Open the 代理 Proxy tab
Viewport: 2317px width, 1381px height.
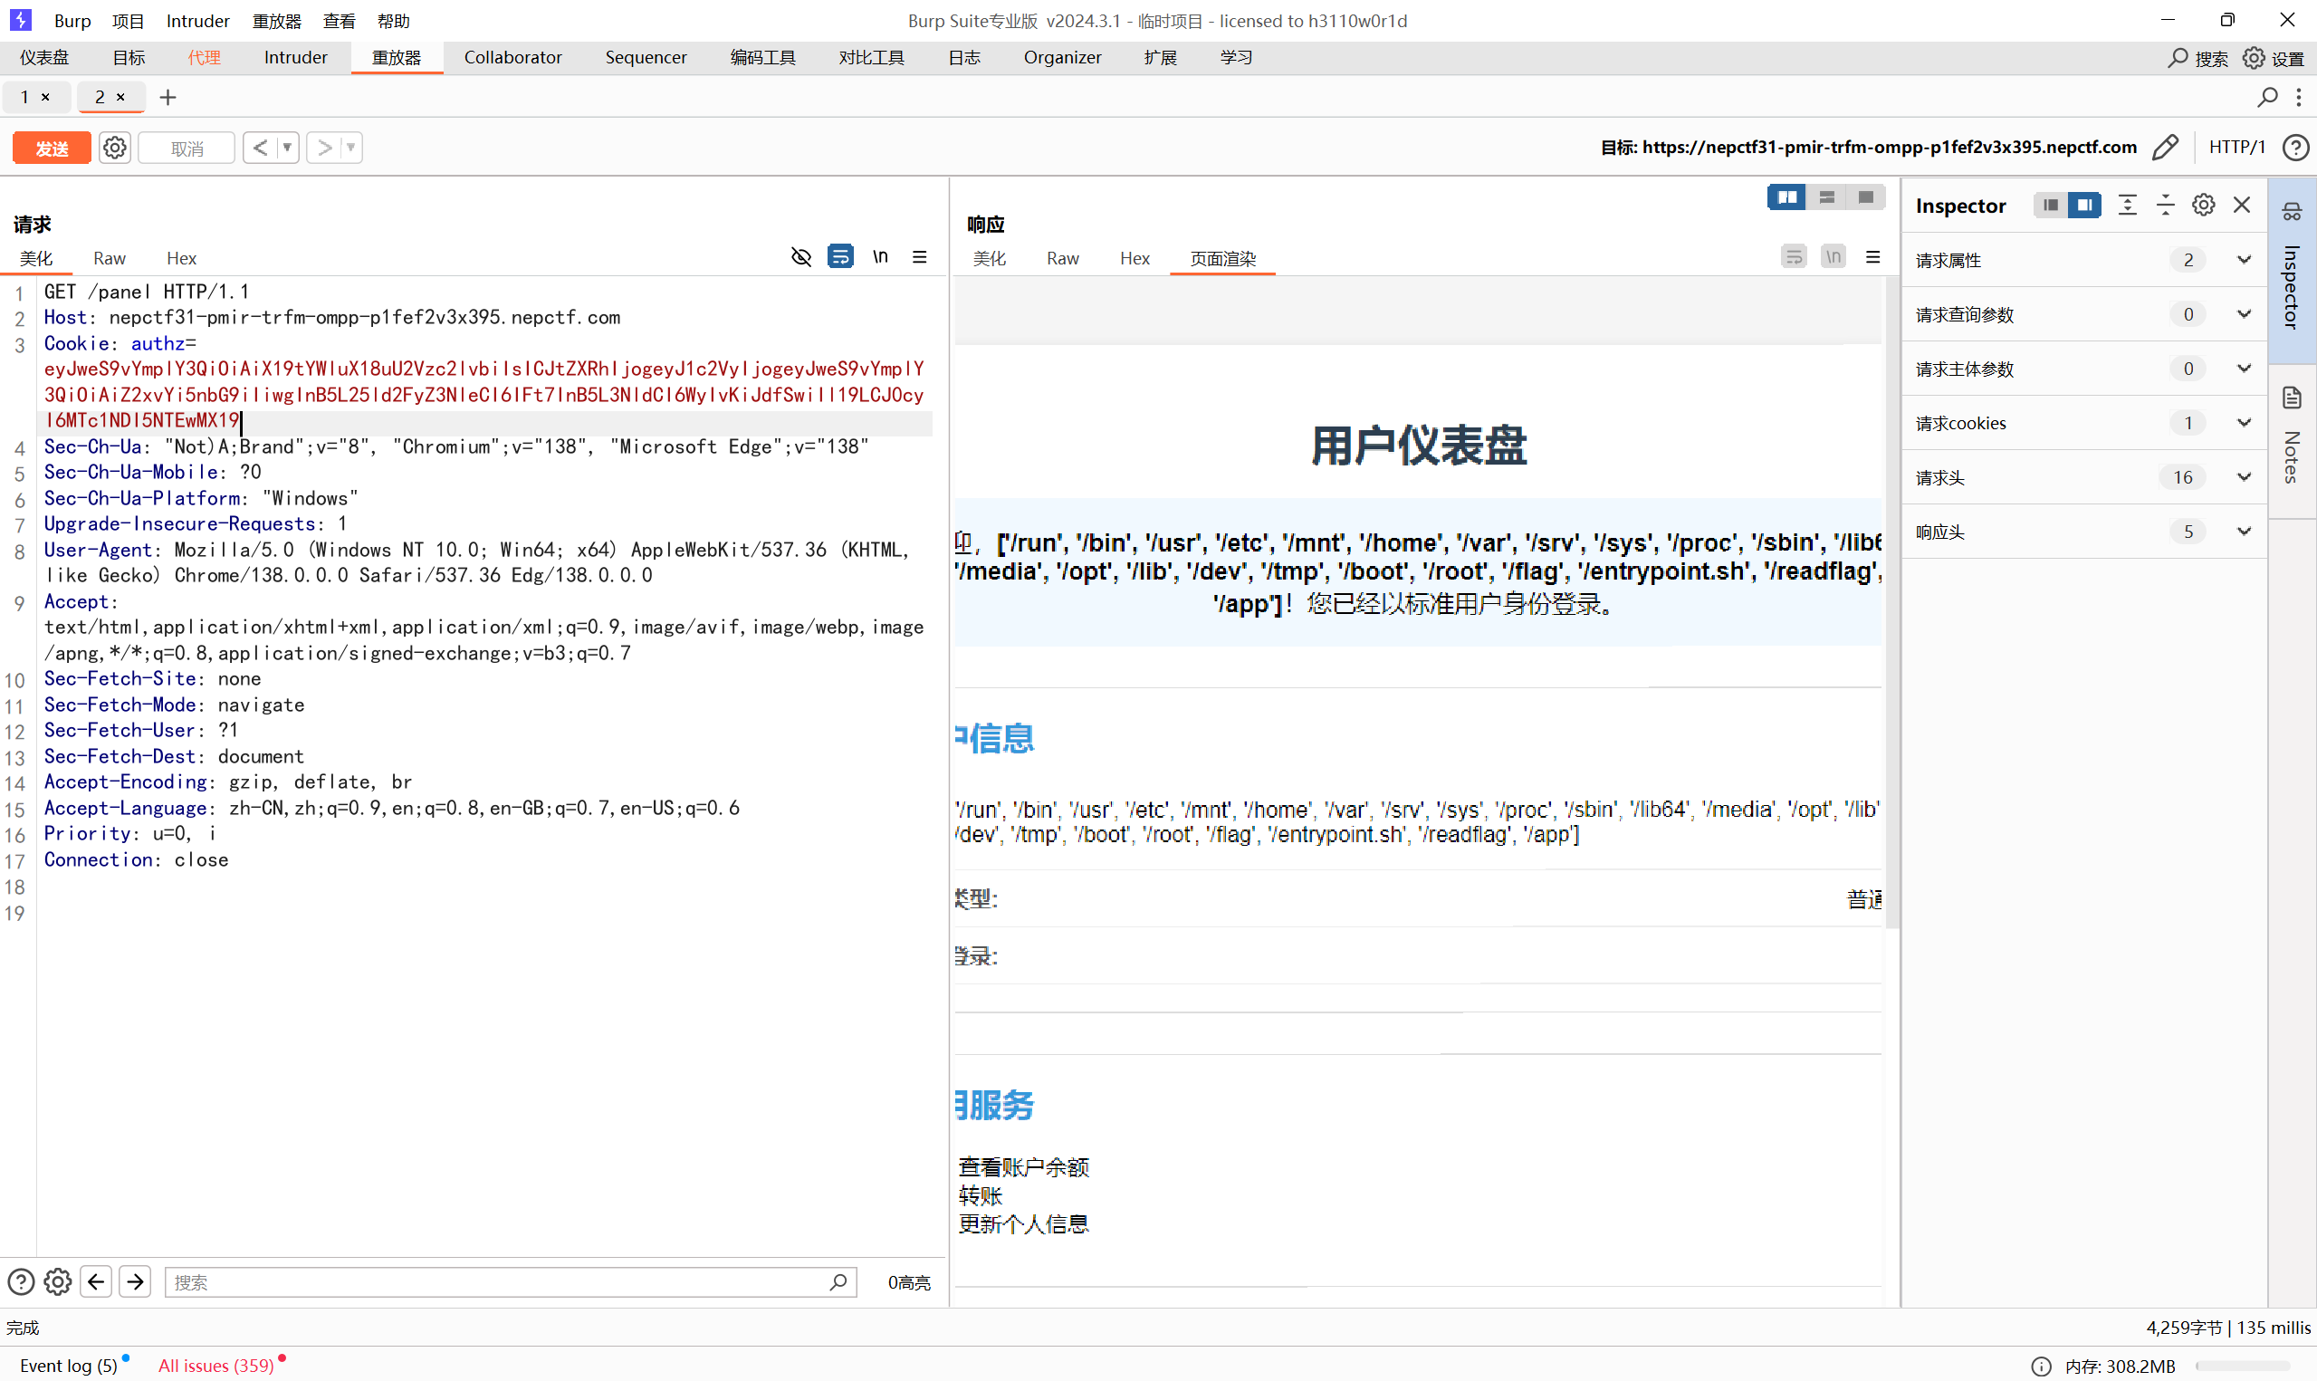click(204, 58)
